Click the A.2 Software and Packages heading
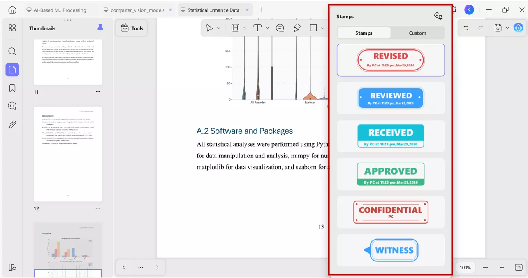Screen dimensions: 528x278 click(x=245, y=131)
